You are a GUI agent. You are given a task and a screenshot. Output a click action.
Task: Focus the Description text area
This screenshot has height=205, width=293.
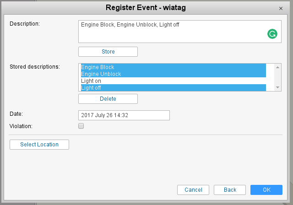[169, 31]
